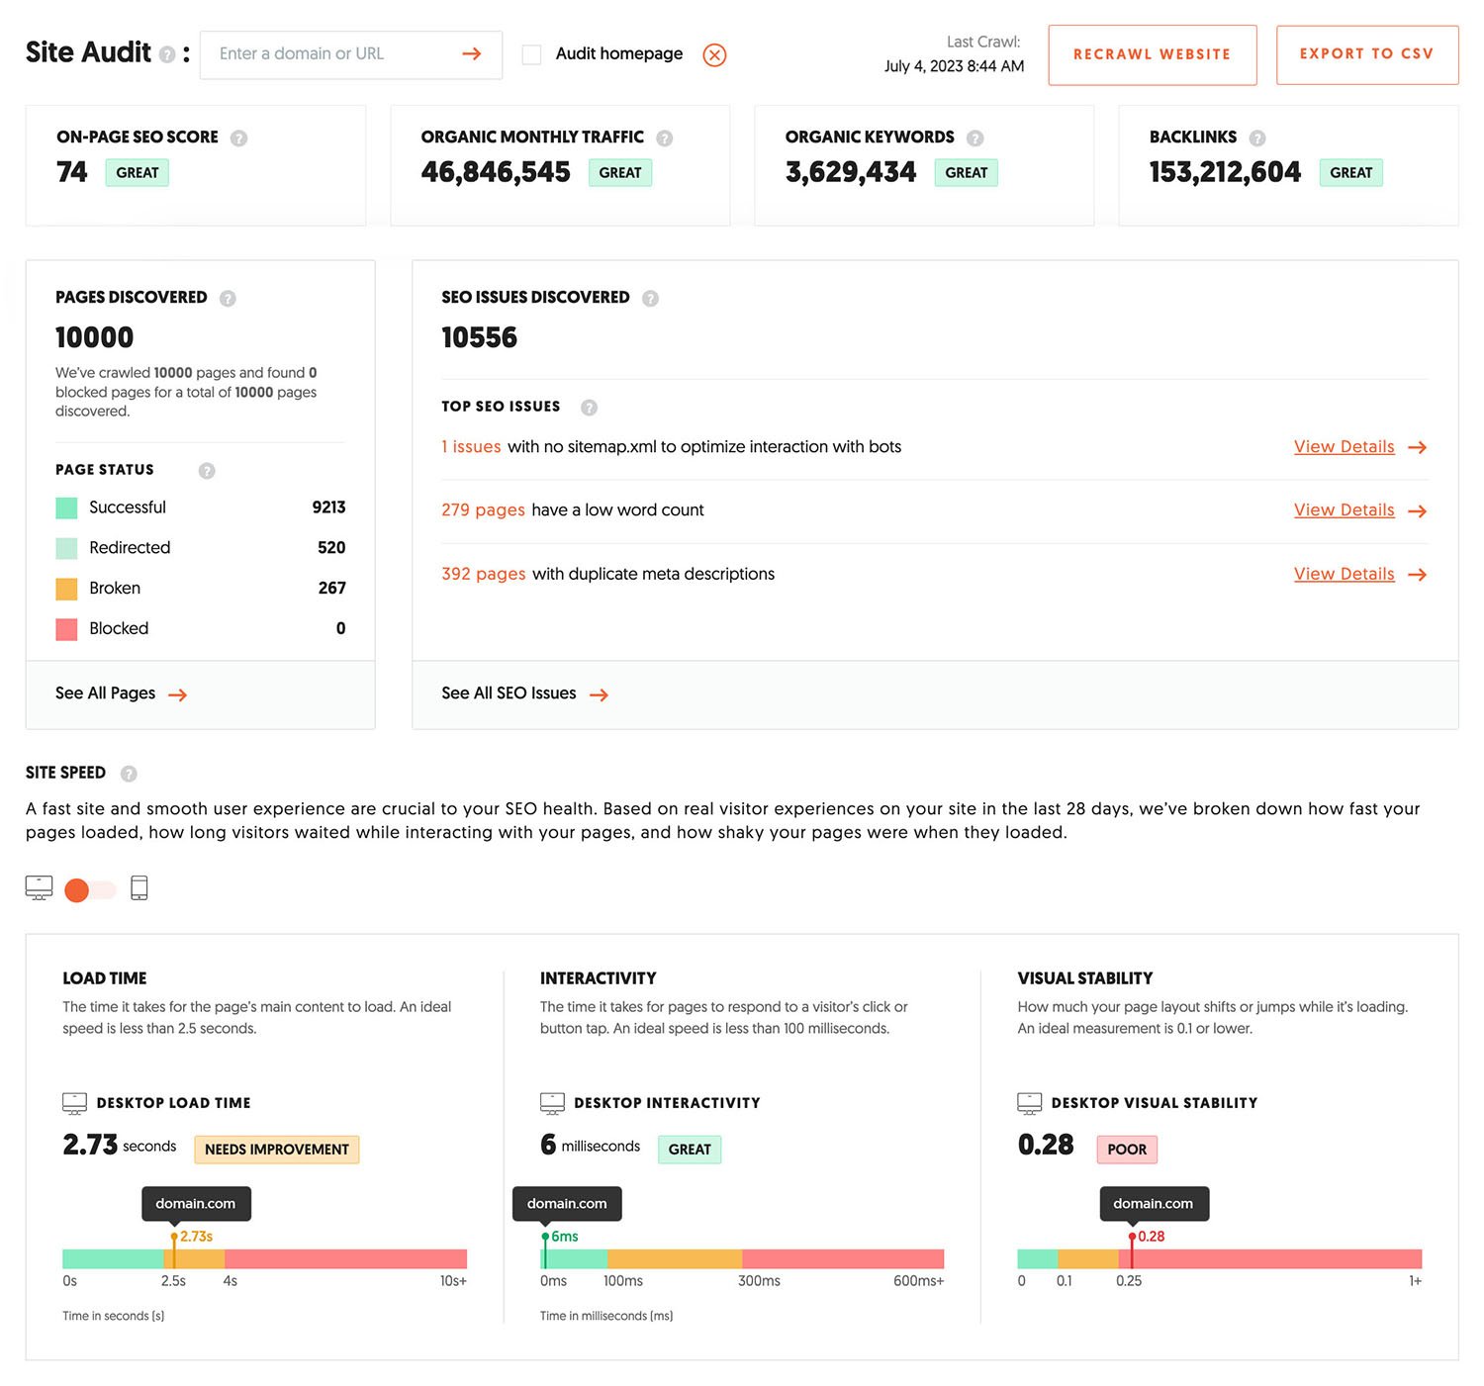Submit the domain with the arrow icon
The height and width of the screenshot is (1386, 1484).
(472, 53)
